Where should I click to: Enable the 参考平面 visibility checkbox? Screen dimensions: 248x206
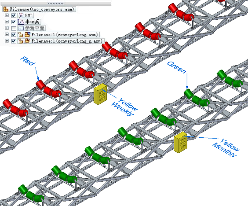[14, 28]
